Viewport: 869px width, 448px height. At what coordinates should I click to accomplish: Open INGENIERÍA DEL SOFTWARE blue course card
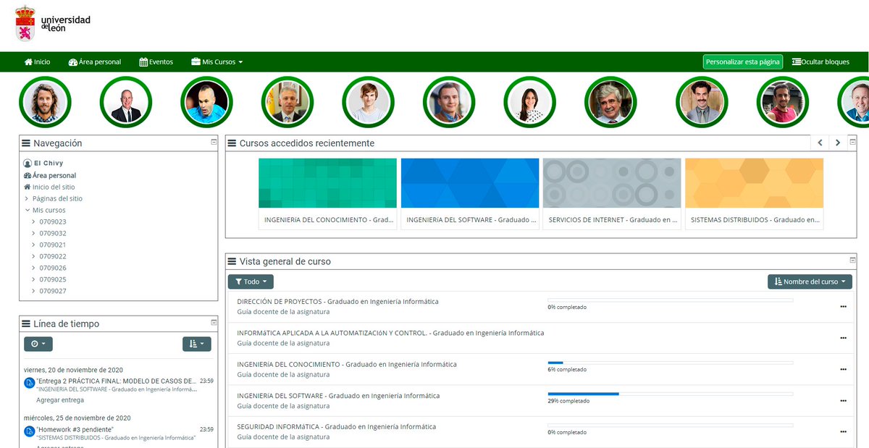coord(470,193)
